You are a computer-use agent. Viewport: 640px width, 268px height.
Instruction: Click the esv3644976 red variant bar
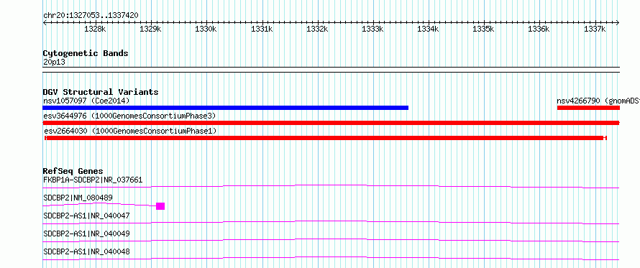[x=331, y=123]
